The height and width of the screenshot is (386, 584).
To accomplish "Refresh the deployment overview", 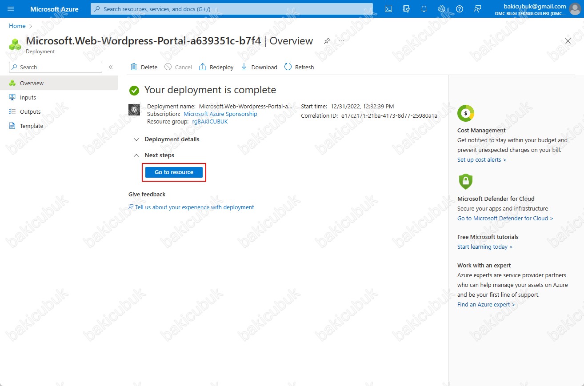I will (x=299, y=67).
